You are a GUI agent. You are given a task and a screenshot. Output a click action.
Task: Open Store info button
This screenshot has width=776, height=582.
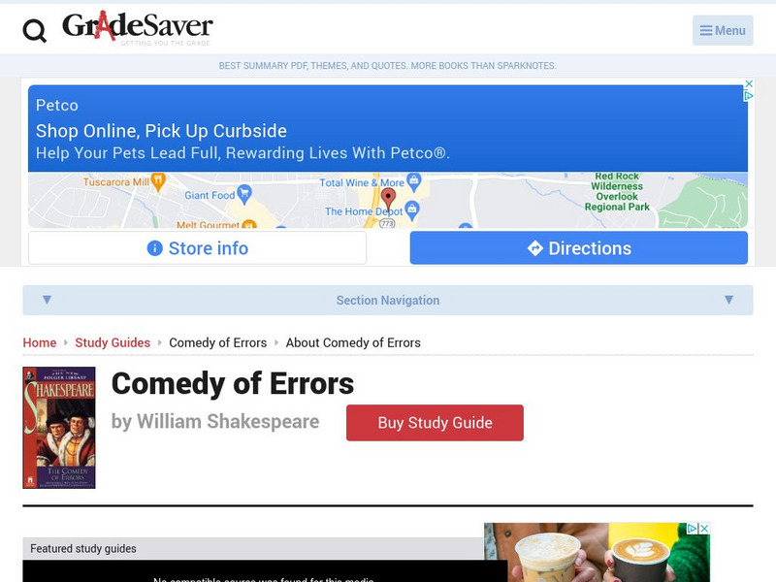(198, 248)
